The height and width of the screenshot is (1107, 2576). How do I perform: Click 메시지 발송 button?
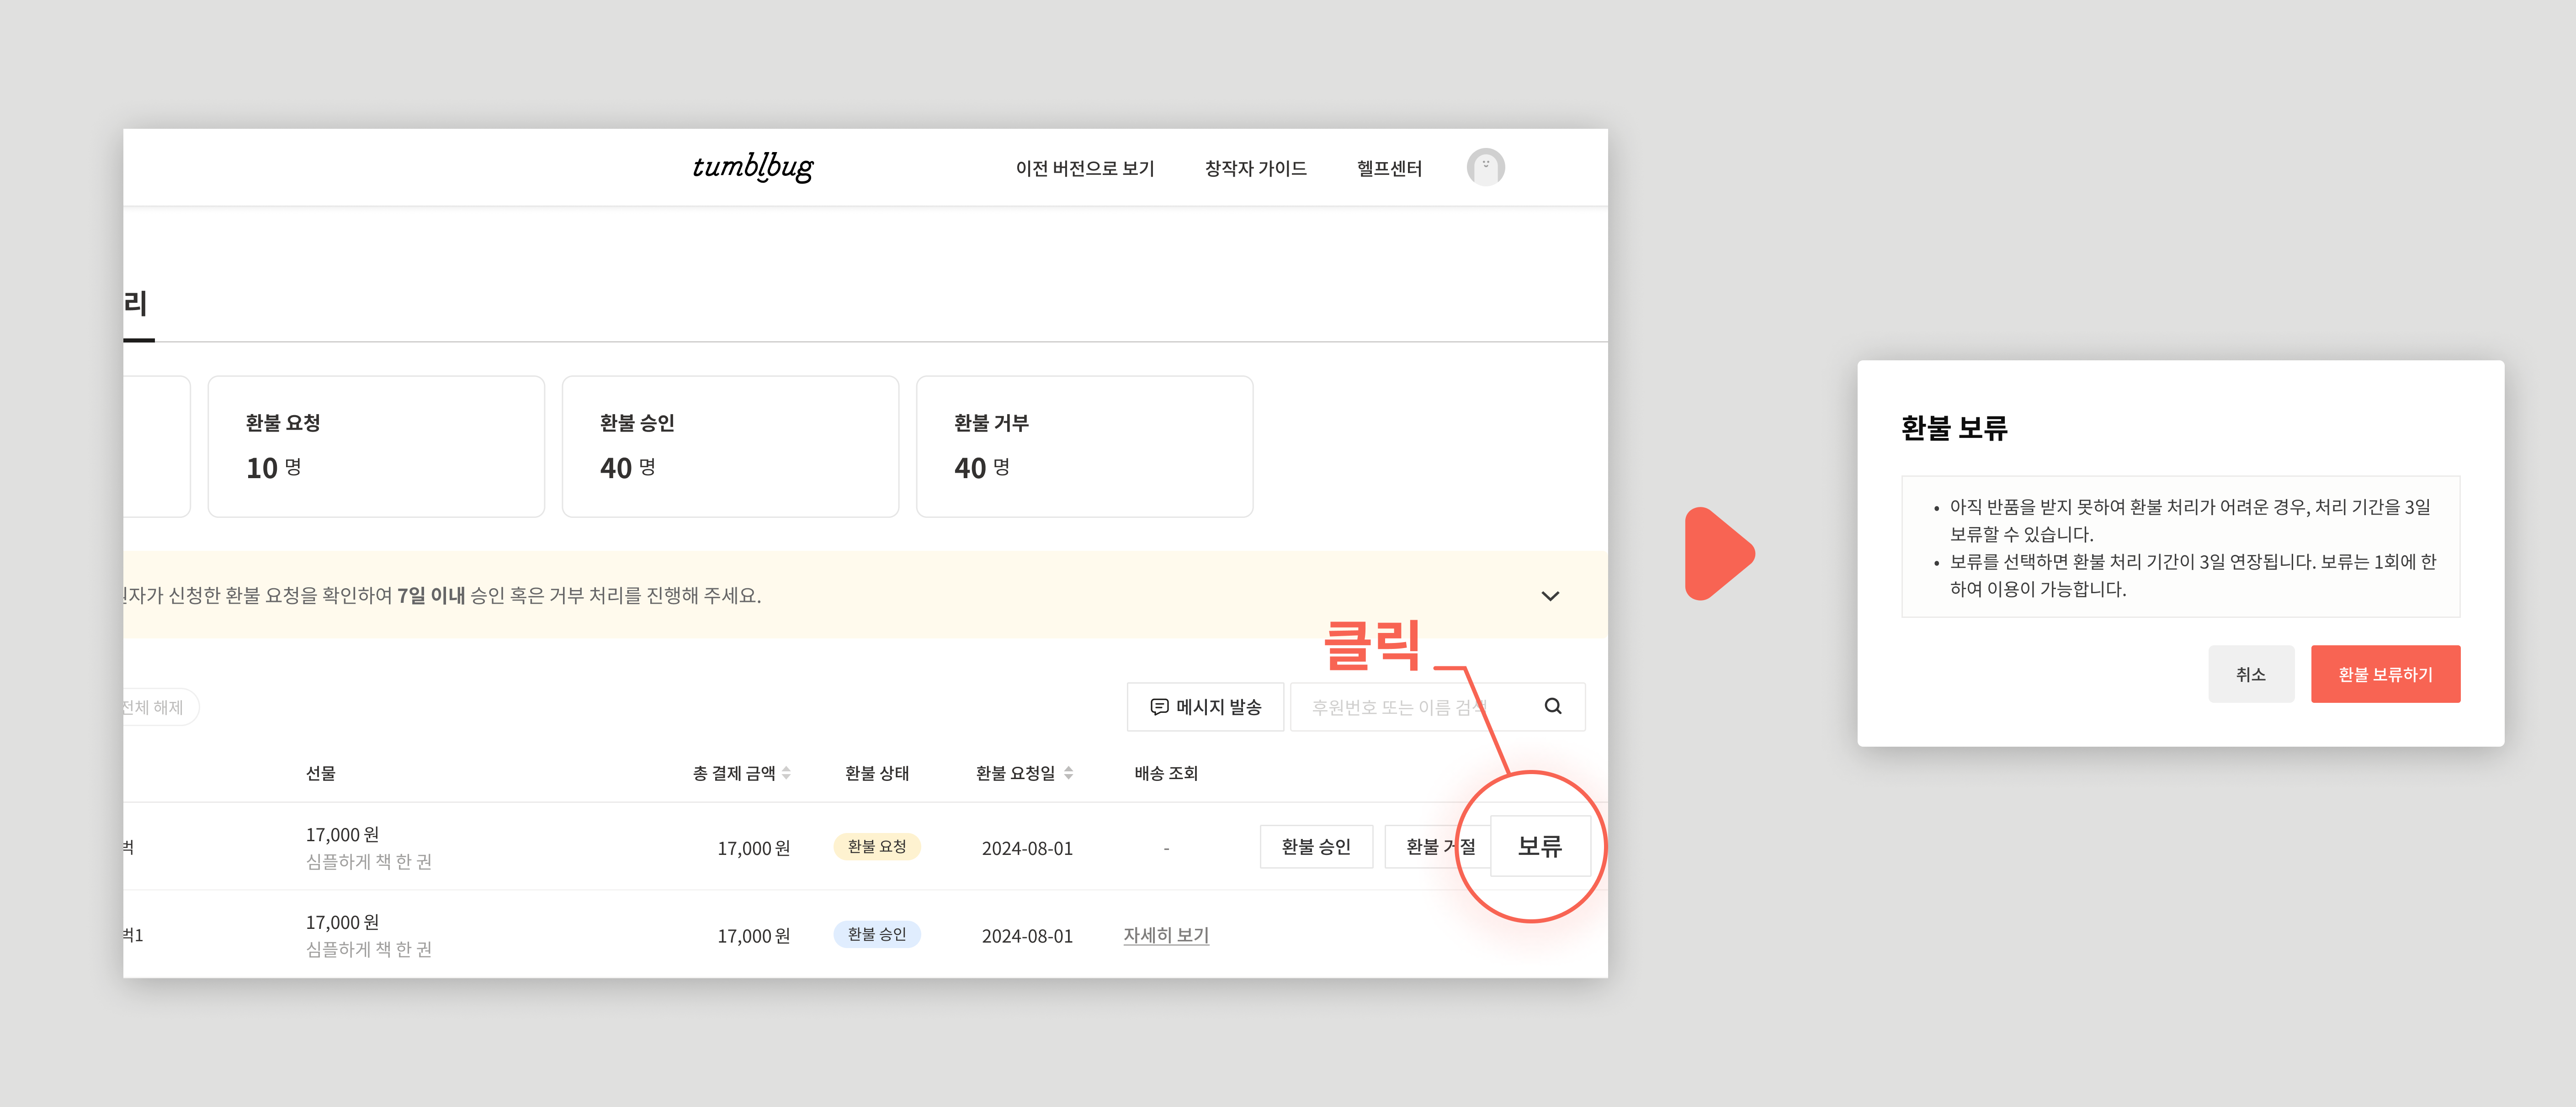1205,706
